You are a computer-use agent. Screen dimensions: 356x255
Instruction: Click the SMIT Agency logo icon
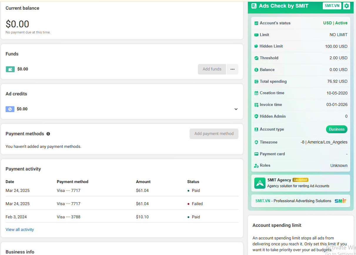click(x=260, y=183)
